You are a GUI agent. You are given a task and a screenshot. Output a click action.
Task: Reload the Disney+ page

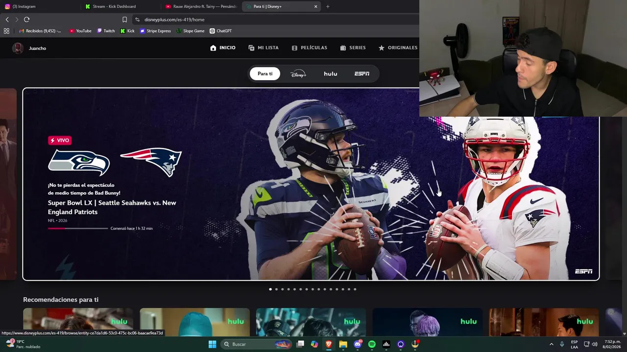26,20
